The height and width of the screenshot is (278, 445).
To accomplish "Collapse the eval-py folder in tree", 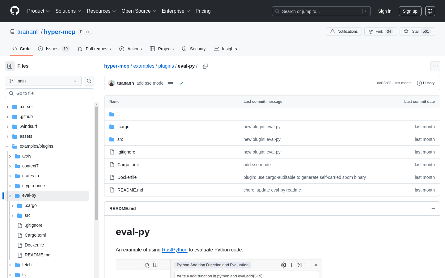I will coord(10,196).
